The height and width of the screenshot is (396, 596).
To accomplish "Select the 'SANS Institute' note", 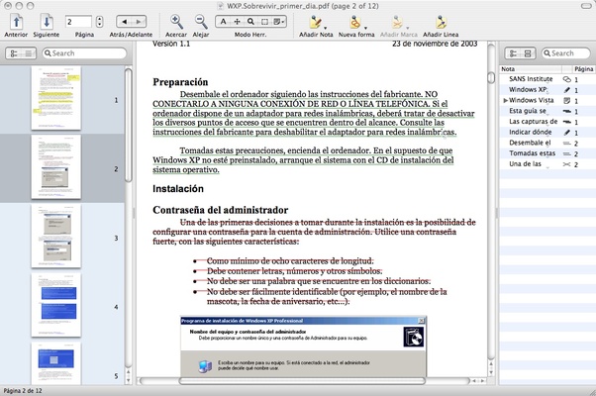I will point(547,79).
